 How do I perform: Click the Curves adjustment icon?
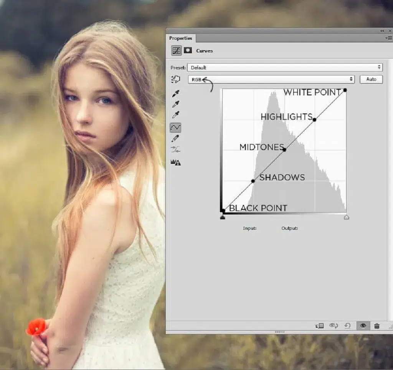point(176,51)
